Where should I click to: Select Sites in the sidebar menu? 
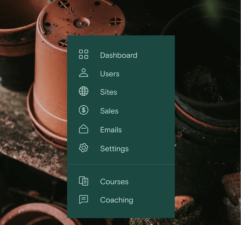coord(108,92)
